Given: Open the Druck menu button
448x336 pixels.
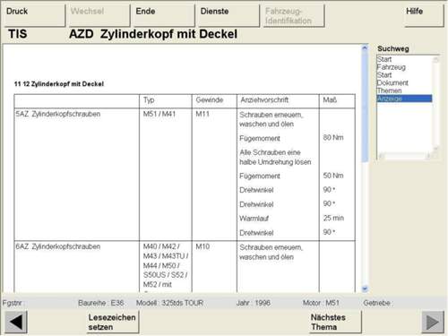Looking at the screenshot, I should click(35, 15).
